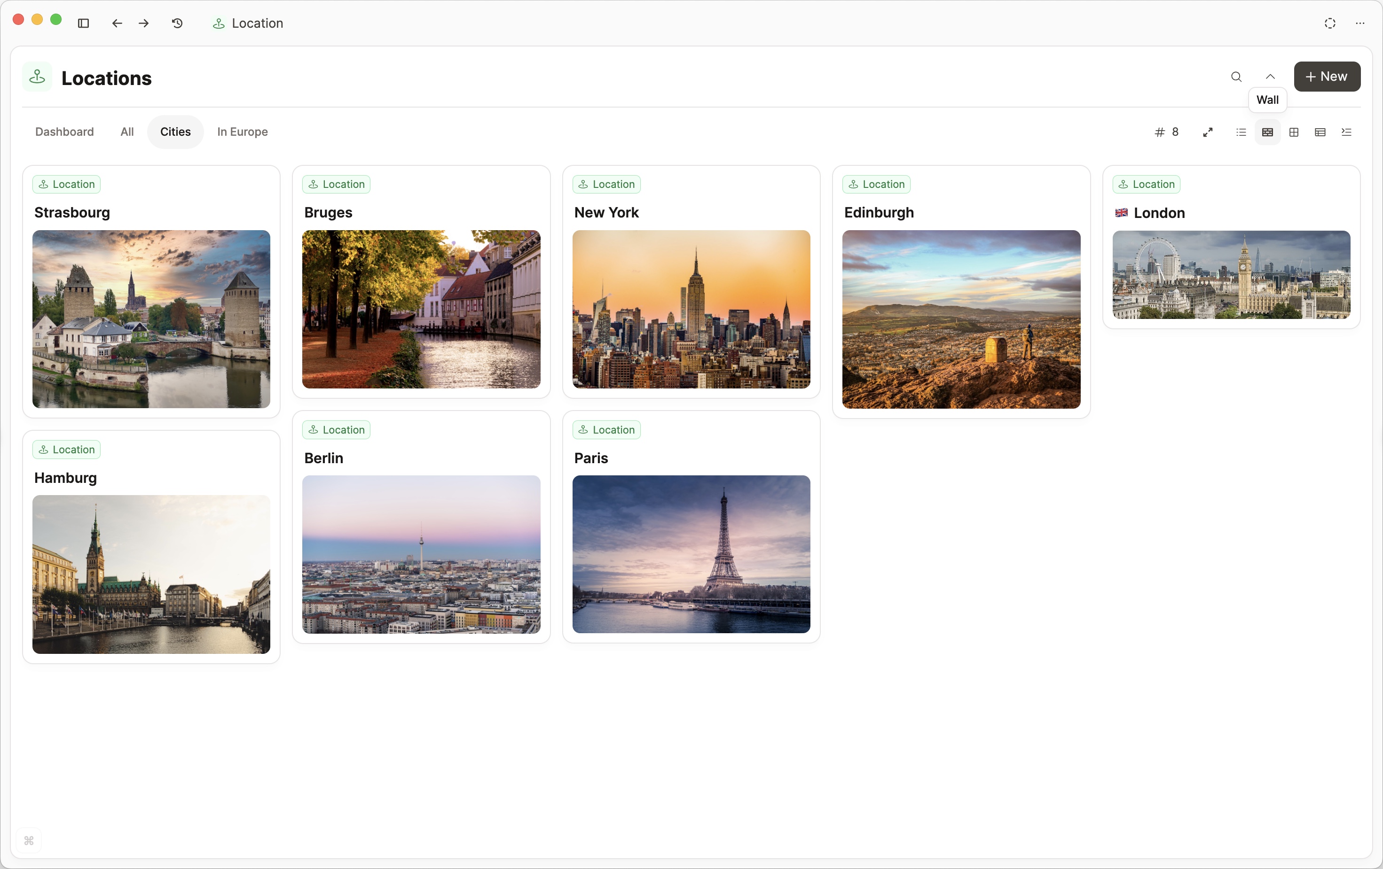Open the three-dot more options menu
The image size is (1383, 869).
[1359, 23]
